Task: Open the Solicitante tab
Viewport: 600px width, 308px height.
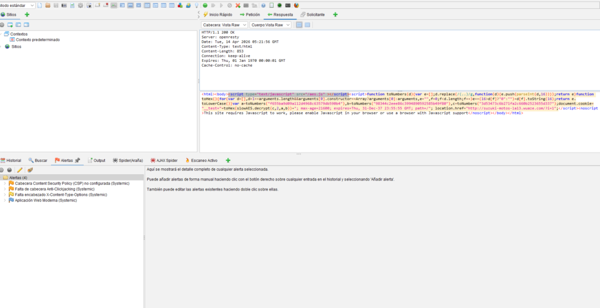Action: click(x=313, y=15)
